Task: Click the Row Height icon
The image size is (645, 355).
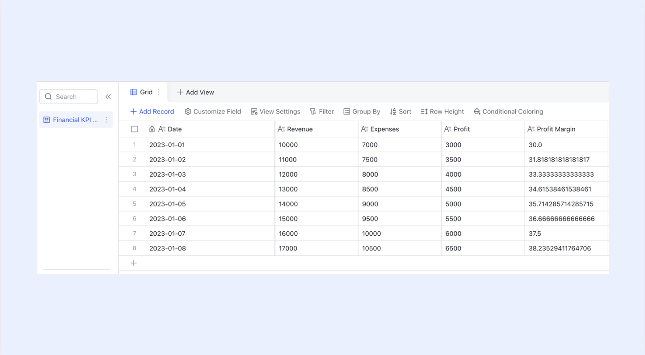Action: (424, 111)
